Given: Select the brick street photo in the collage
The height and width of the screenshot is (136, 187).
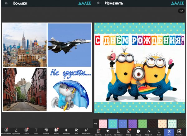Looking at the screenshot, I should coord(25,89).
